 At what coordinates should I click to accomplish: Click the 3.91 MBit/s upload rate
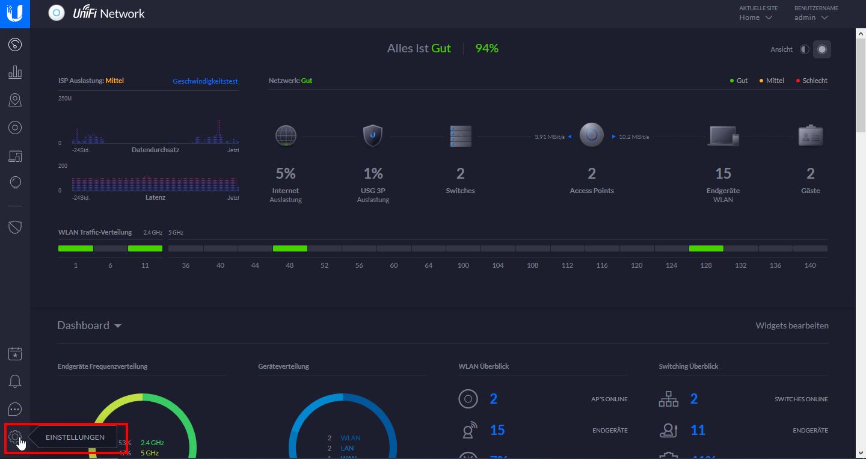[x=550, y=137]
